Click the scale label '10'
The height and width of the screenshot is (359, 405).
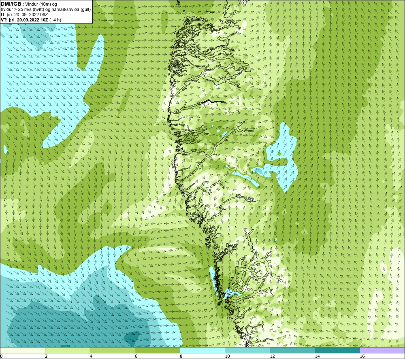[227, 356]
